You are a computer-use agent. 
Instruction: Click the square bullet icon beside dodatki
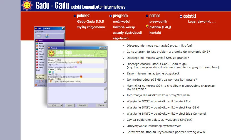coord(181,16)
